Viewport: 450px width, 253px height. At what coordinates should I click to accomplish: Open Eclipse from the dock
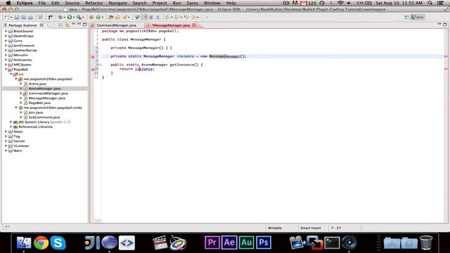(110, 242)
